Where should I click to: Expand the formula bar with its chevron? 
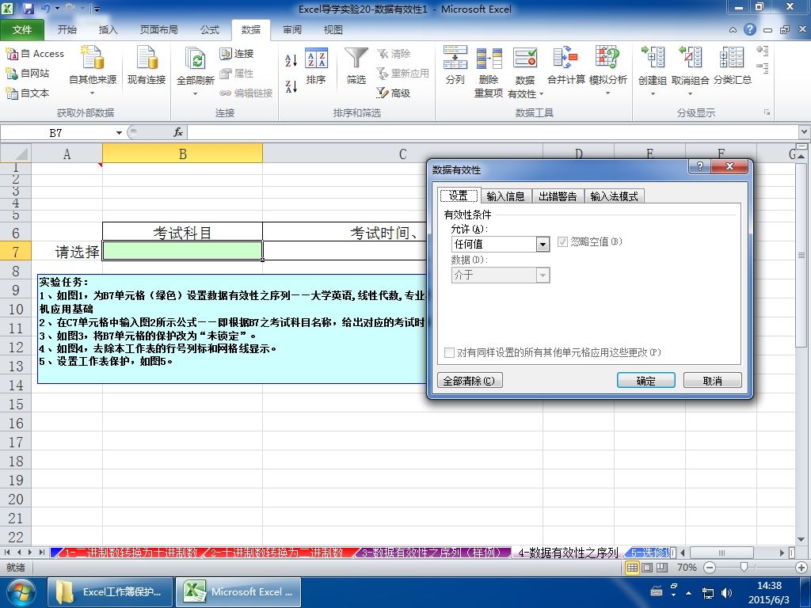coord(805,132)
